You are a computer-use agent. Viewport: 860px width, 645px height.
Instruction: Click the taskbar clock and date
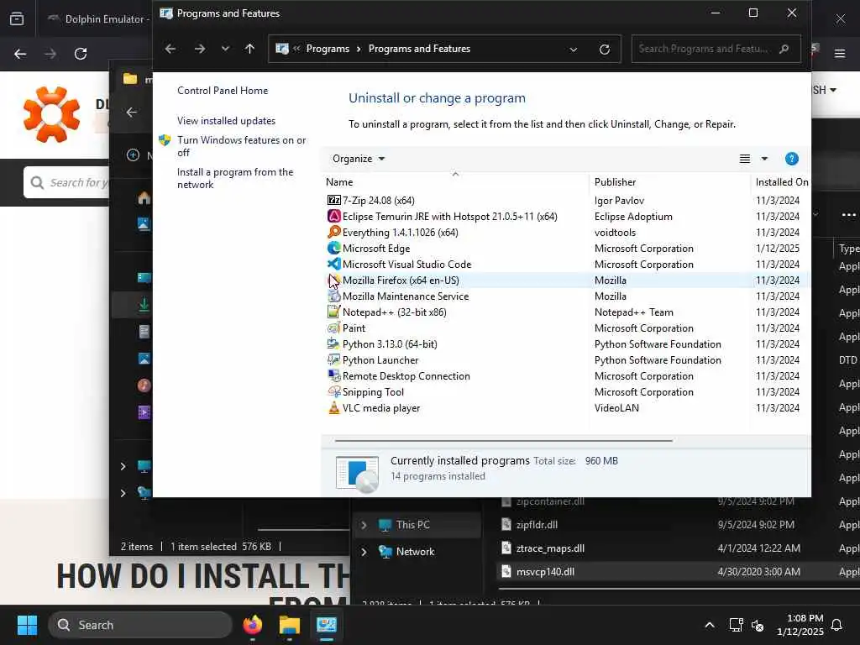pos(800,625)
